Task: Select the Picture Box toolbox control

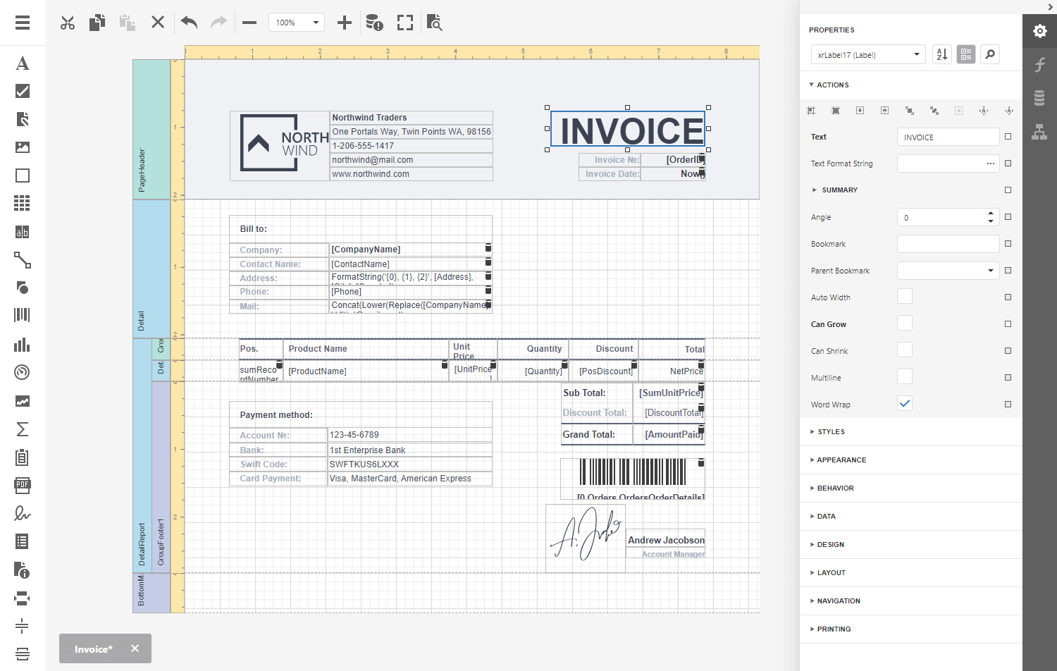Action: 22,147
